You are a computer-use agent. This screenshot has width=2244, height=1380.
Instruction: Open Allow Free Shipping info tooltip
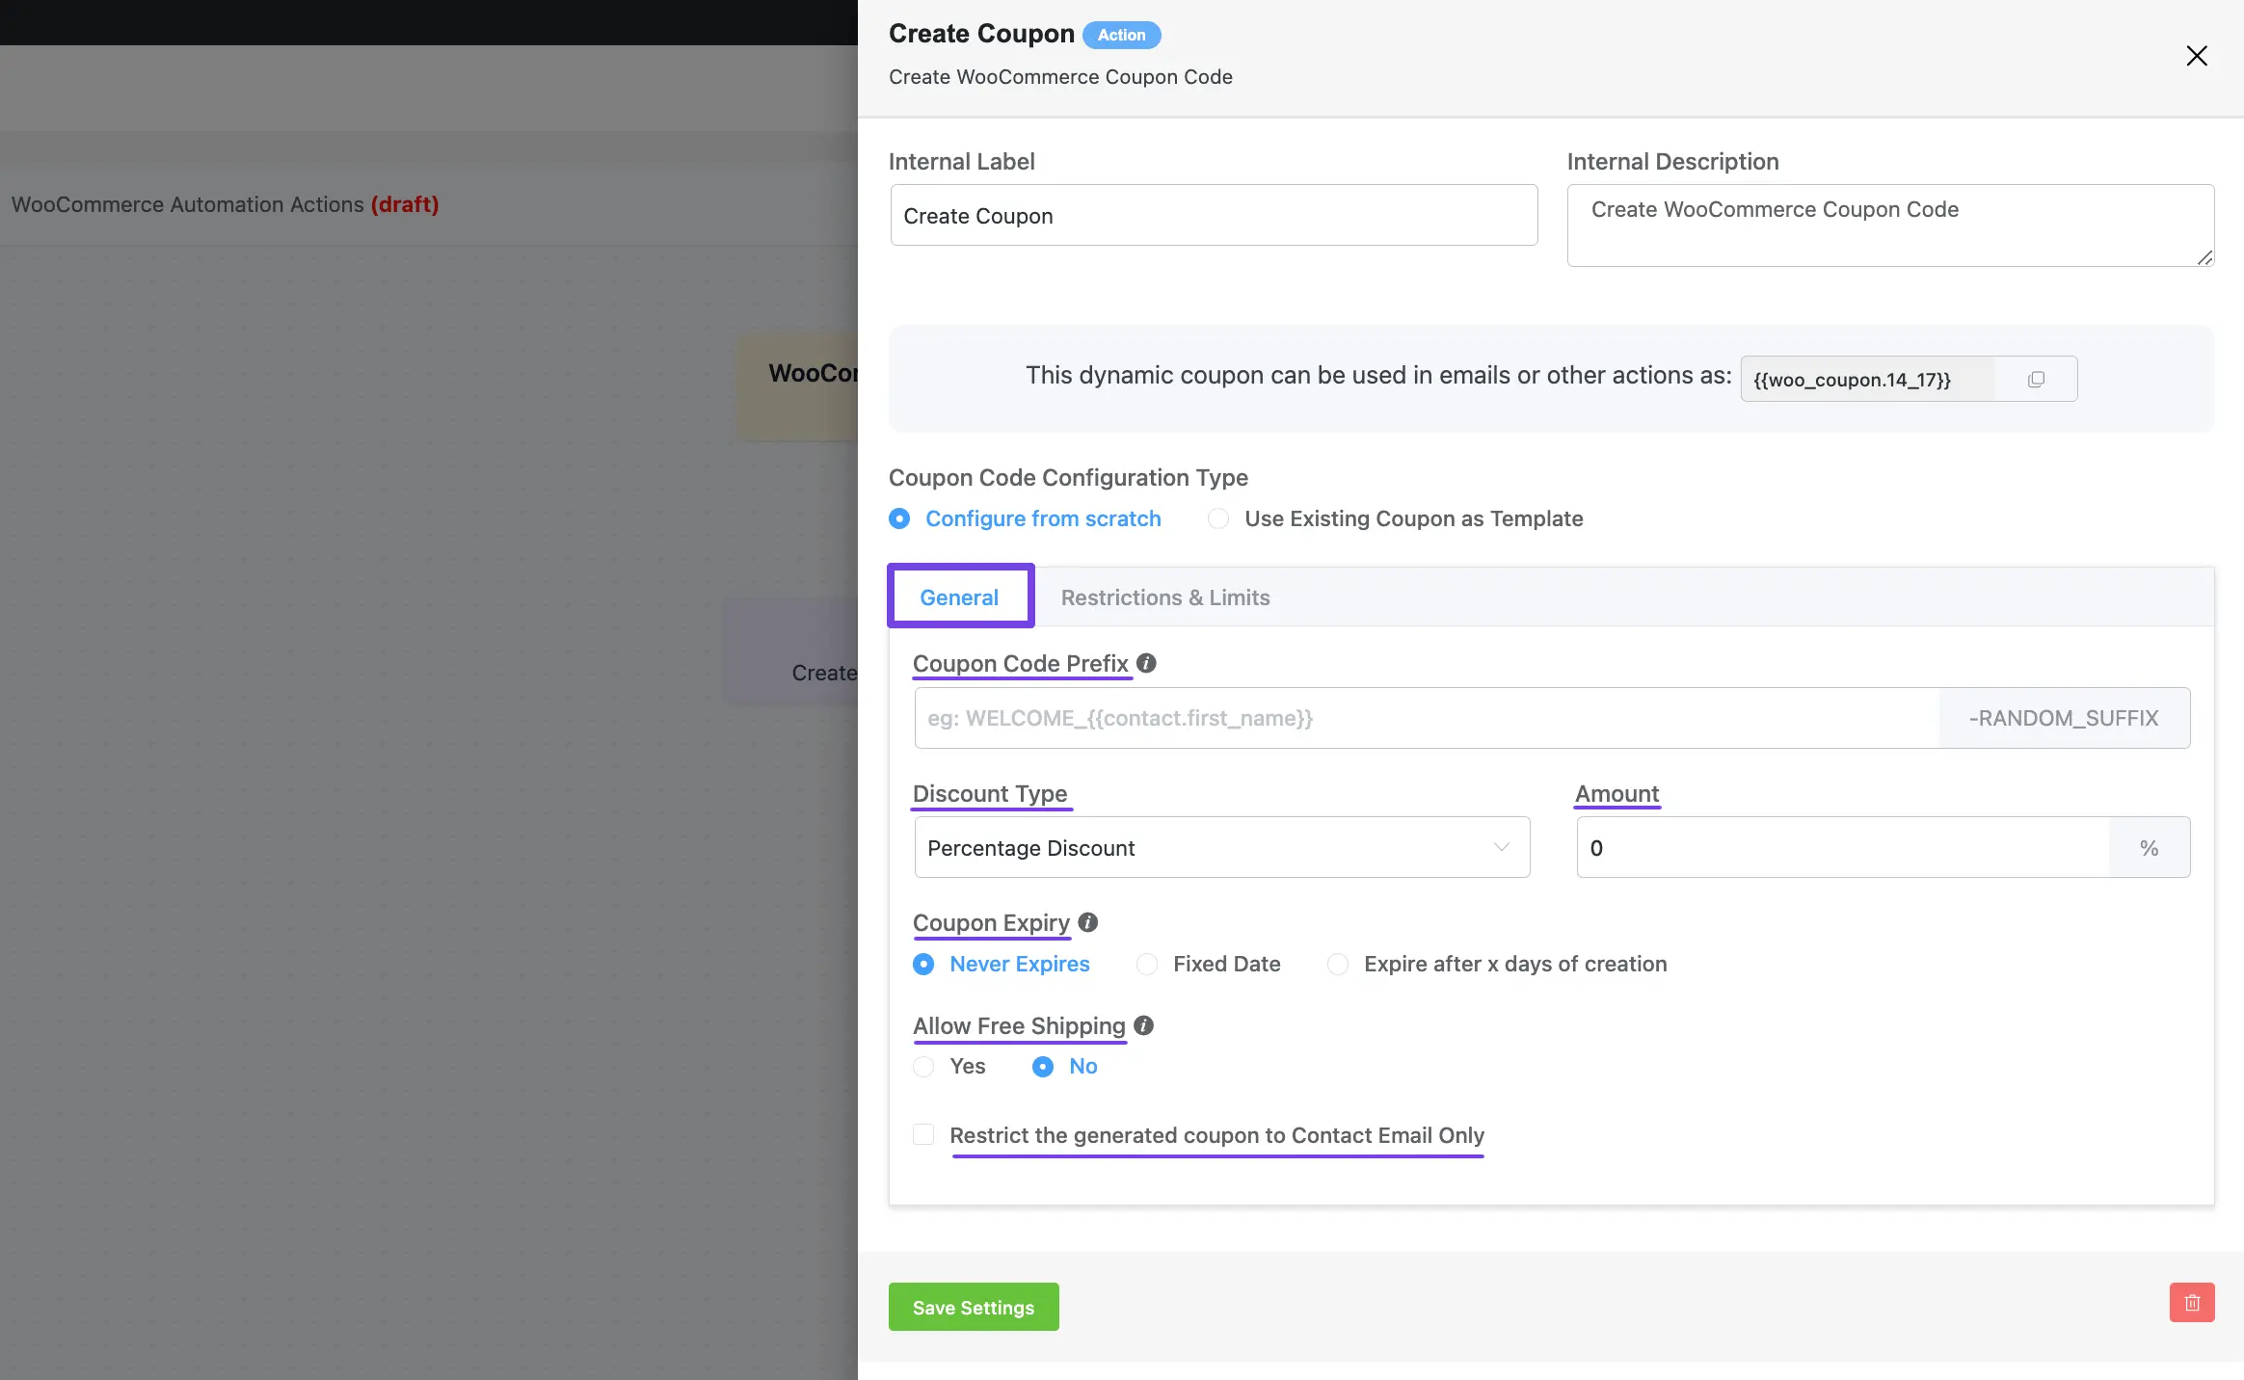pos(1144,1025)
